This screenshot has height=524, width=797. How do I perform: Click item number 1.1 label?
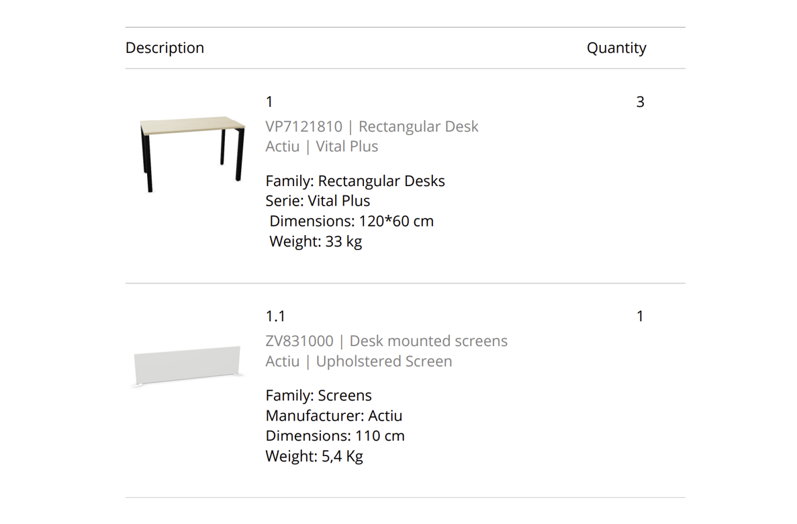pos(275,316)
